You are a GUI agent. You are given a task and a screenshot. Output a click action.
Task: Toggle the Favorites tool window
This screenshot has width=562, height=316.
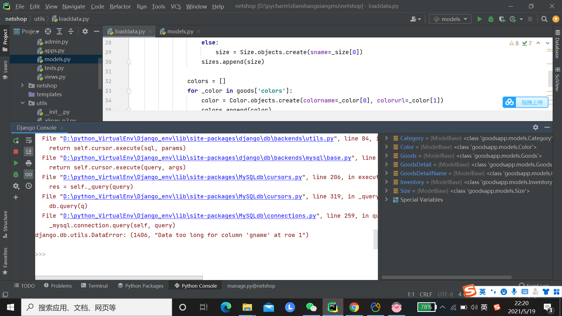5,261
